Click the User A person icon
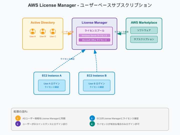Viewport: 180px width, 135px height. point(32,31)
